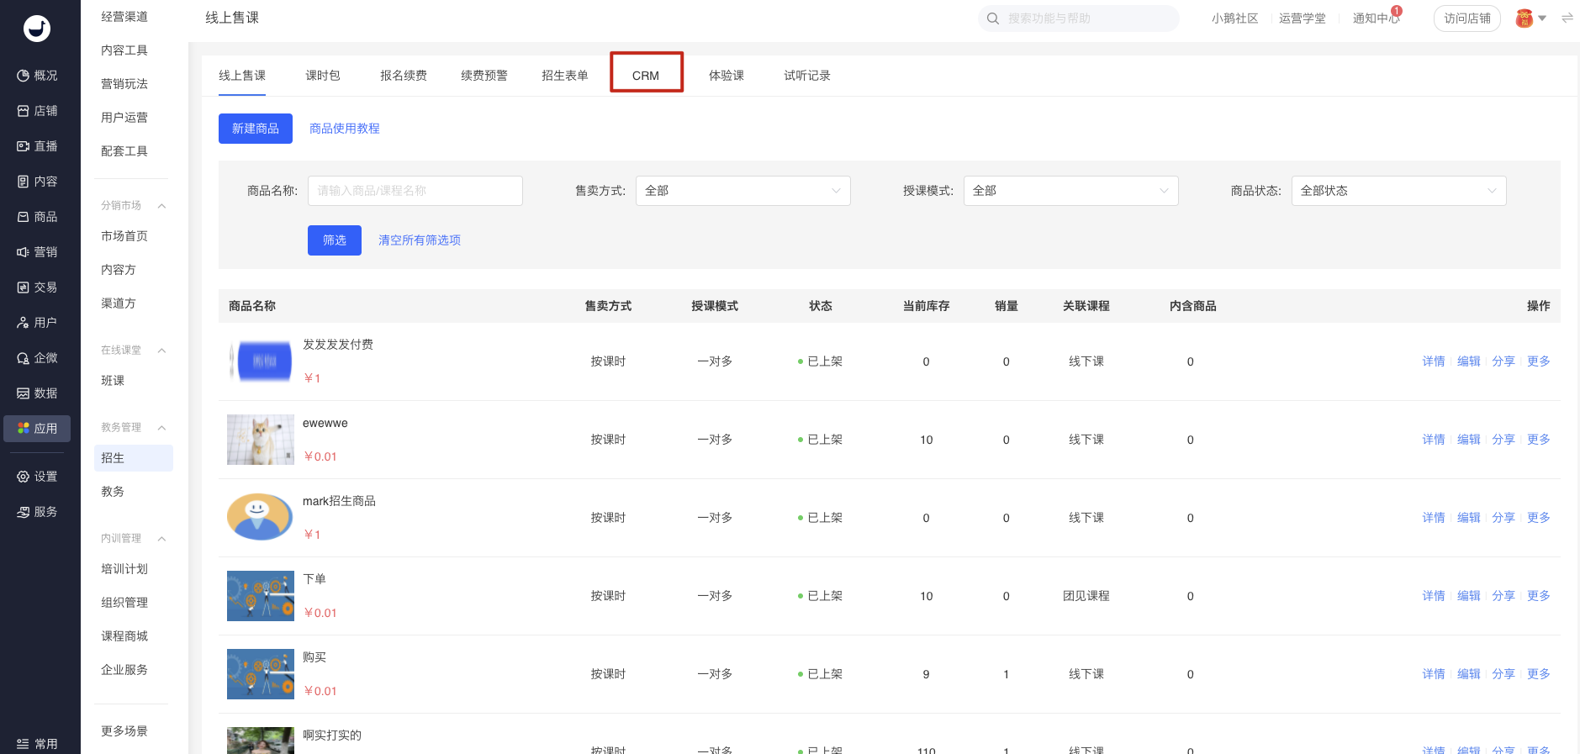The image size is (1580, 754).
Task: Open the Store (店铺) sidebar icon
Action: tap(24, 111)
